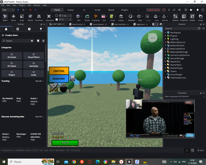Open the Part dropdown arrow
The image size is (206, 165).
point(81,16)
